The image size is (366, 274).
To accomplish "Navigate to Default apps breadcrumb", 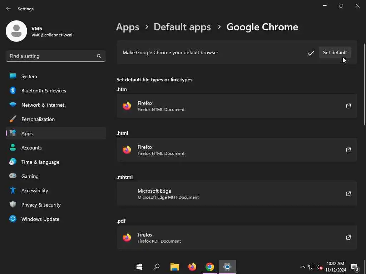I will pyautogui.click(x=182, y=27).
